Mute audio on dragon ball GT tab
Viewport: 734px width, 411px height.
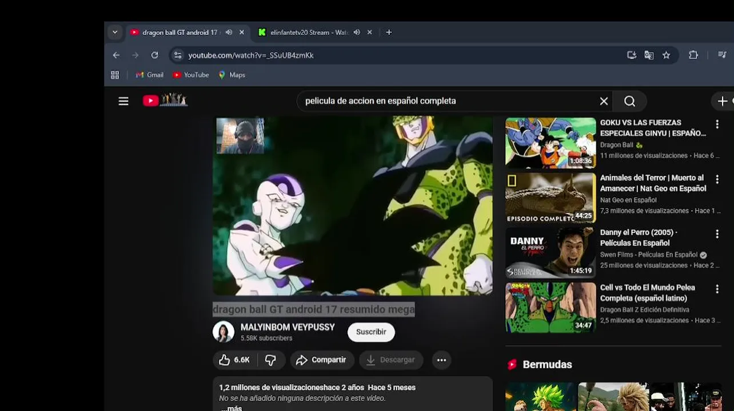229,33
